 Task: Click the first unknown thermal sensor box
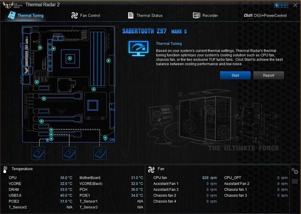pos(38,153)
